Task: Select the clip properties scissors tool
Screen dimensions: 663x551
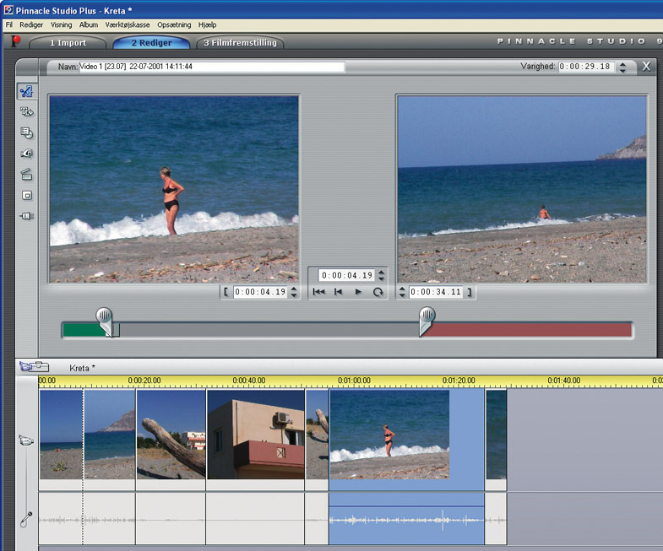Action: 26,91
